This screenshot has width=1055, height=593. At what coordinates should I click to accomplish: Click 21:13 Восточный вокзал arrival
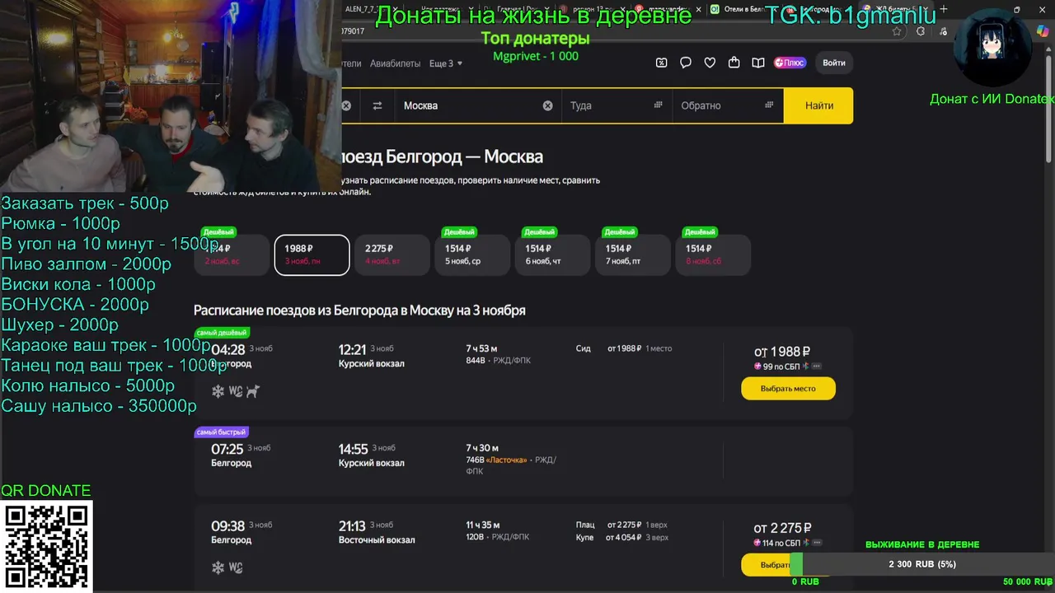(x=377, y=532)
